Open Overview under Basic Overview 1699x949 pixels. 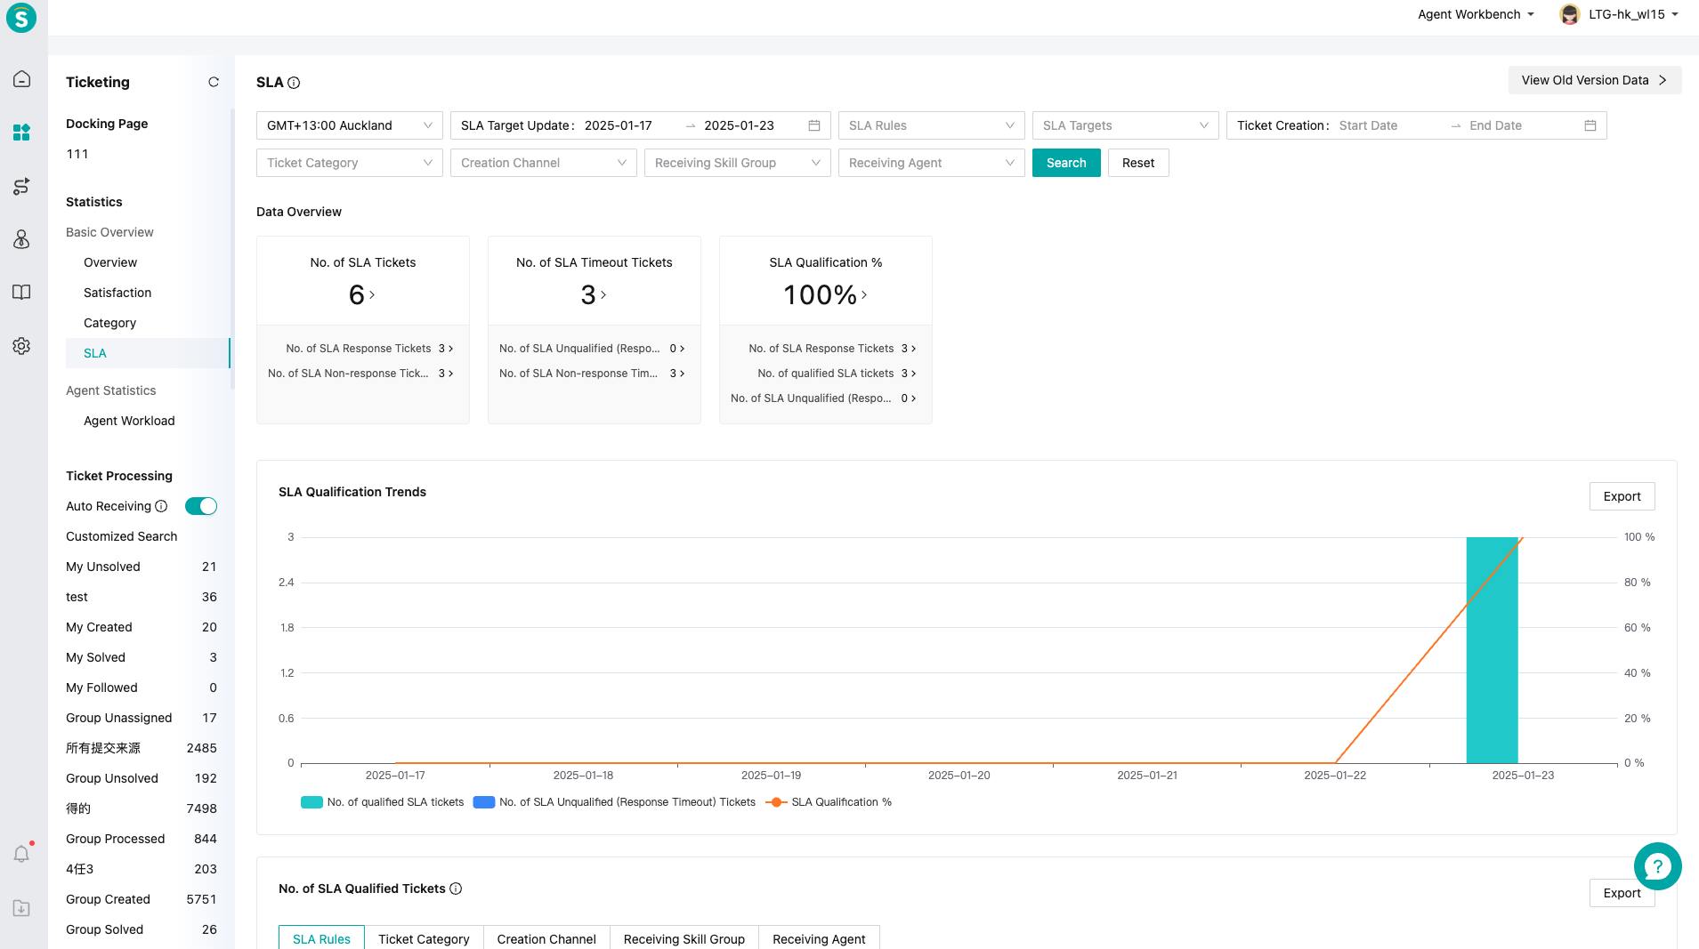110,262
